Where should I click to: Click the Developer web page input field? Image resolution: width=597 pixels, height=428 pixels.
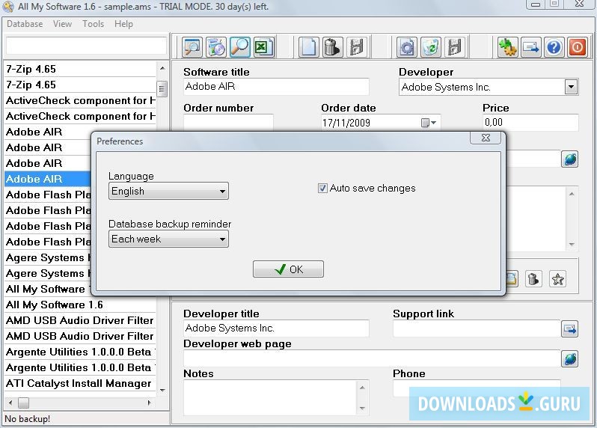click(x=372, y=358)
